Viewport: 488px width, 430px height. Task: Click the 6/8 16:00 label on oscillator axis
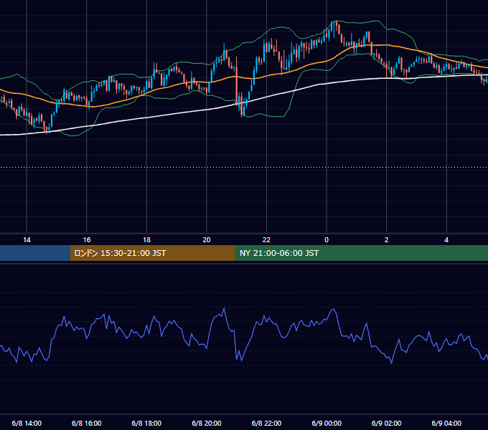pyautogui.click(x=87, y=423)
